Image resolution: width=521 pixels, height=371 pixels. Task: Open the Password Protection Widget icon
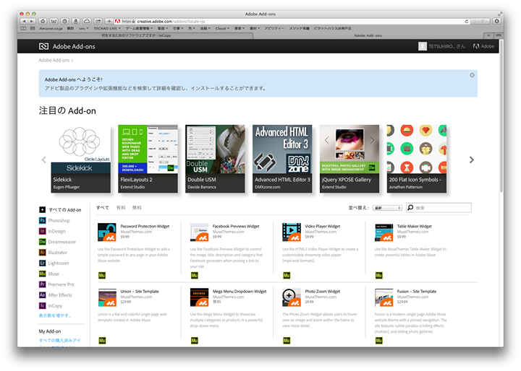pos(107,232)
